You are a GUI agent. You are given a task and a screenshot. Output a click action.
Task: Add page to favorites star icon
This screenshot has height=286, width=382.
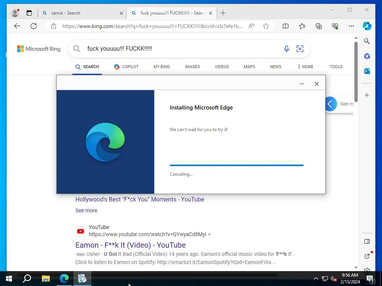point(266,26)
